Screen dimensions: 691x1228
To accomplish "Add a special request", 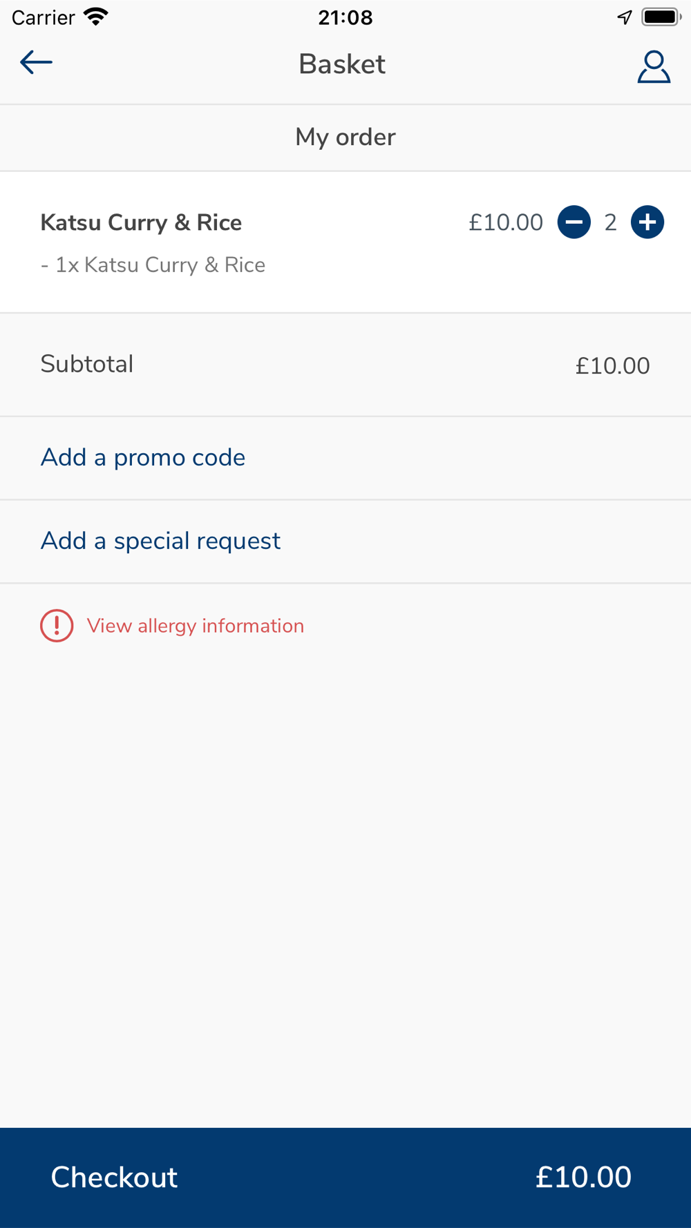I will tap(160, 541).
